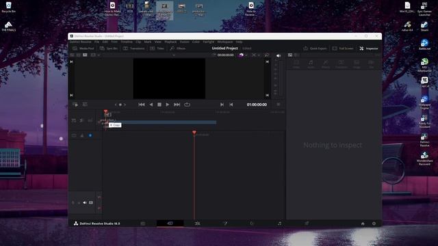Open the timeline options list icon

85,105
